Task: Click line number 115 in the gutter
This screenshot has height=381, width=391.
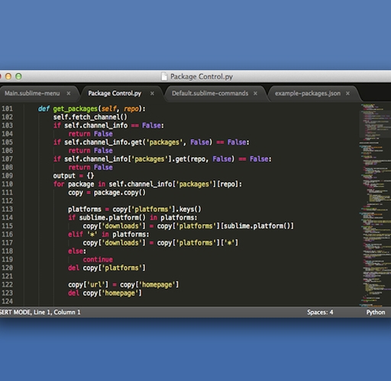Action: pos(7,226)
